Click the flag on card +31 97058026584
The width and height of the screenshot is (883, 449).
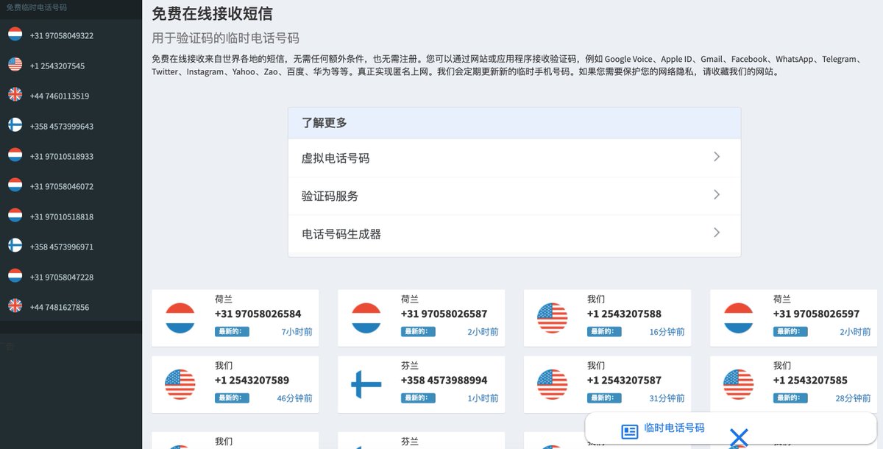click(180, 318)
